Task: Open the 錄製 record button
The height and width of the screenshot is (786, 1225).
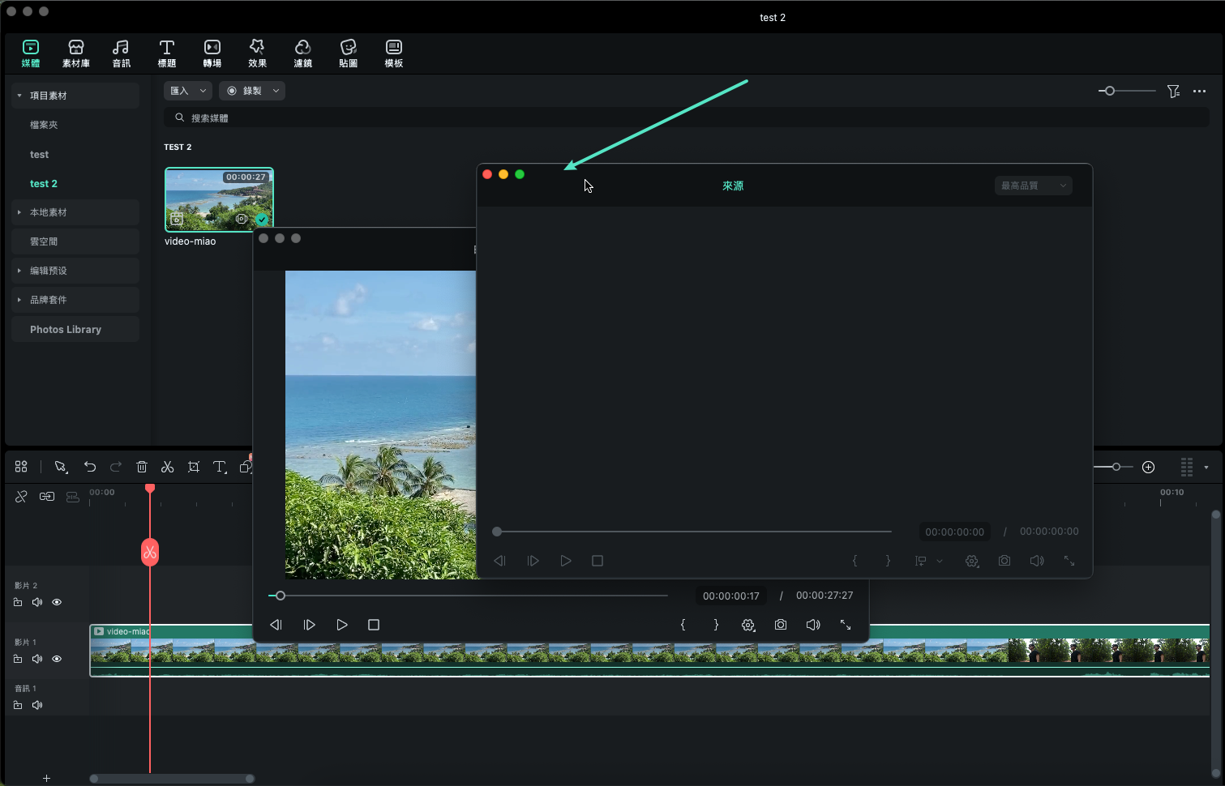Action: (x=251, y=91)
